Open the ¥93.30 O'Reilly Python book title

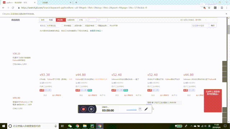click(x=56, y=79)
